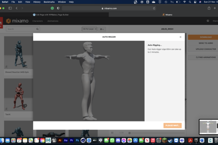Screen dimensions: 218x145
Task: Select the Taunt animation thumbnail
Action: point(19,95)
